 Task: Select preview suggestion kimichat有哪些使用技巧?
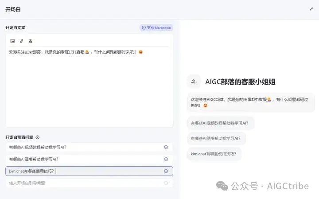coord(214,154)
